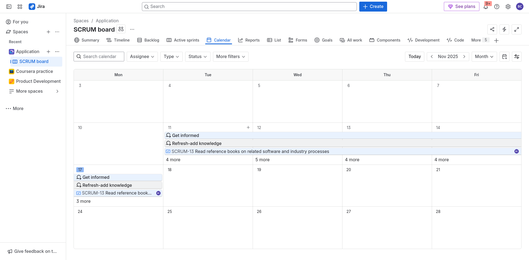529x260 pixels.
Task: Expand More spaces in the sidebar
Action: point(57,91)
